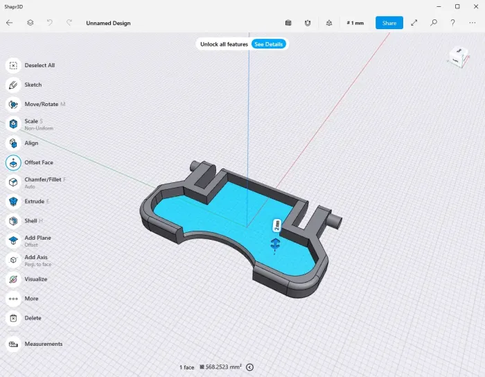
Task: Click the Offset Face label text
Action: coord(39,162)
